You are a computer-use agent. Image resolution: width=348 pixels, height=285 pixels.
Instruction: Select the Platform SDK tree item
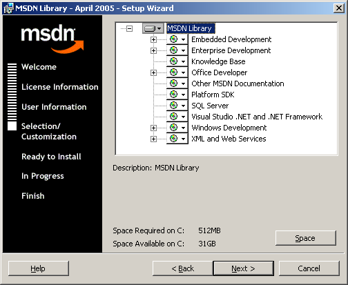(x=213, y=95)
